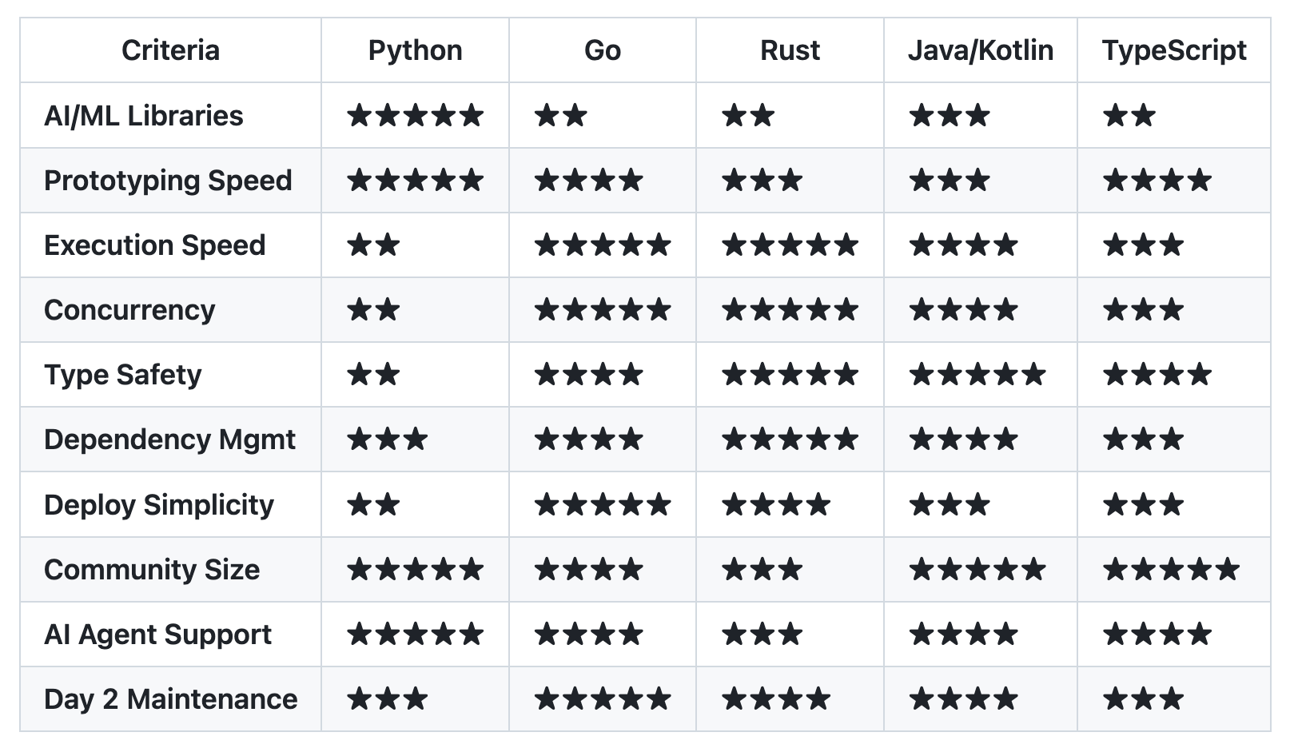Click the Criteria header cell
The width and height of the screenshot is (1290, 748).
(x=170, y=50)
